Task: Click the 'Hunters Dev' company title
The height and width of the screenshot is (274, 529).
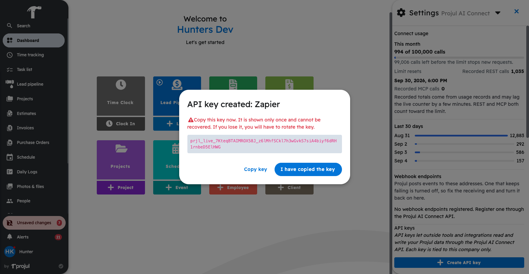Action: coord(205,30)
